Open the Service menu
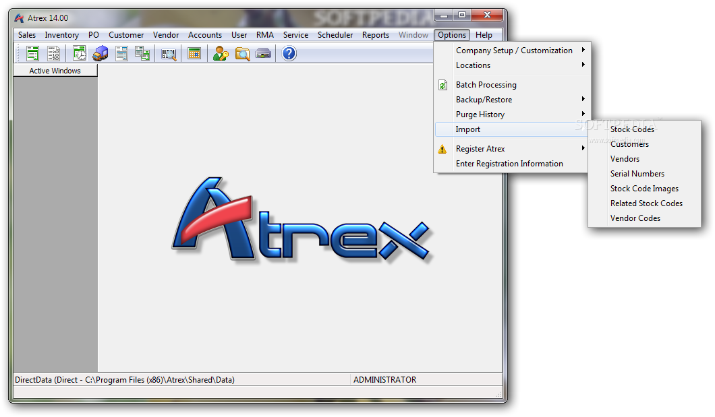 pyautogui.click(x=295, y=35)
